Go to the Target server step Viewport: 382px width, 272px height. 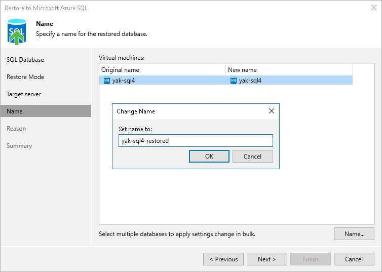[24, 94]
